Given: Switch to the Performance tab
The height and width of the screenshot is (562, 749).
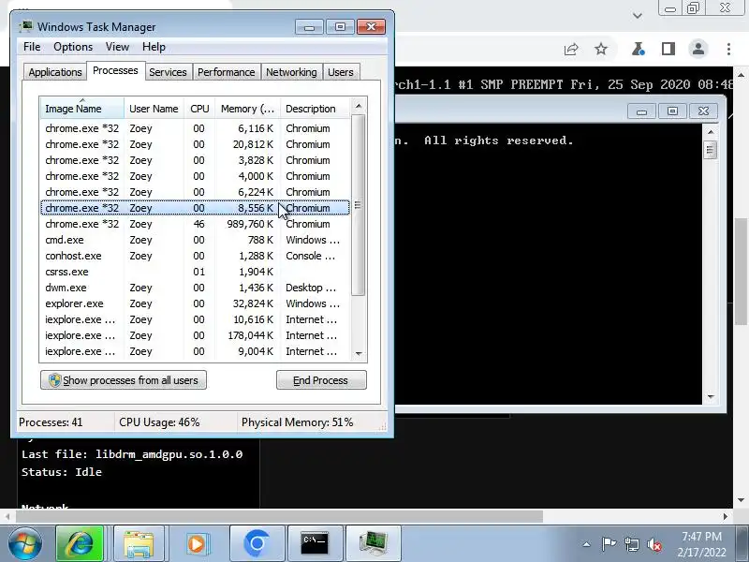Looking at the screenshot, I should (x=227, y=72).
